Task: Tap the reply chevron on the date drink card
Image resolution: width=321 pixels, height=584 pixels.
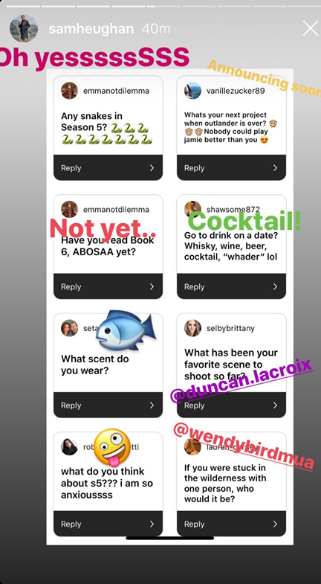Action: (x=275, y=286)
